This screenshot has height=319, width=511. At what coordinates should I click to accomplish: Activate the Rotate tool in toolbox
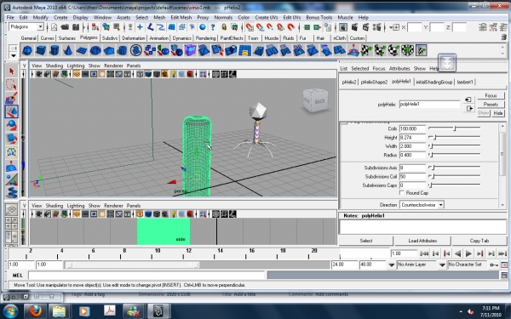click(x=12, y=125)
